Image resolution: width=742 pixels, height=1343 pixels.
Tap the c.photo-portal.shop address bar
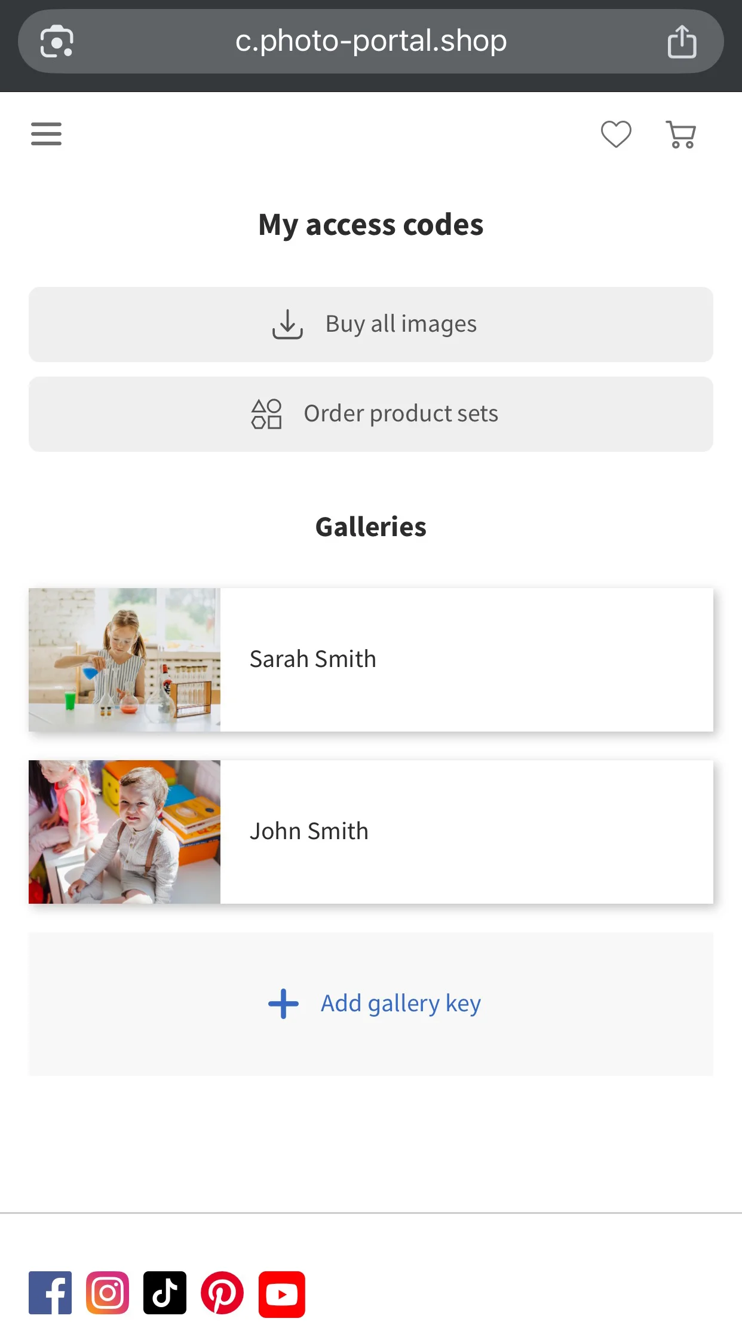[x=370, y=41]
